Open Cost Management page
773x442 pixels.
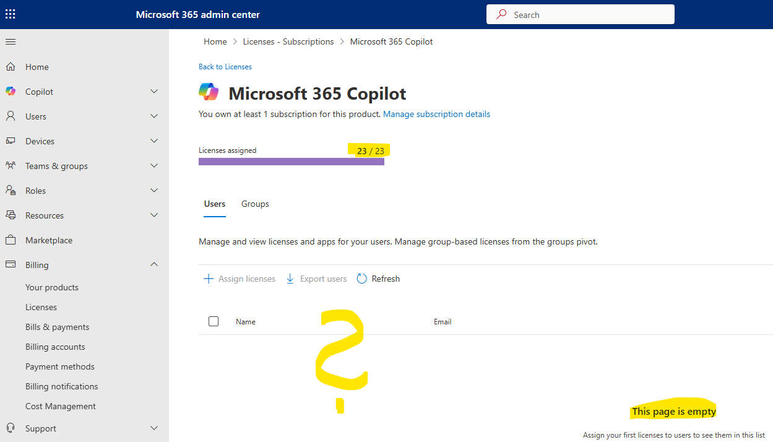click(x=61, y=406)
